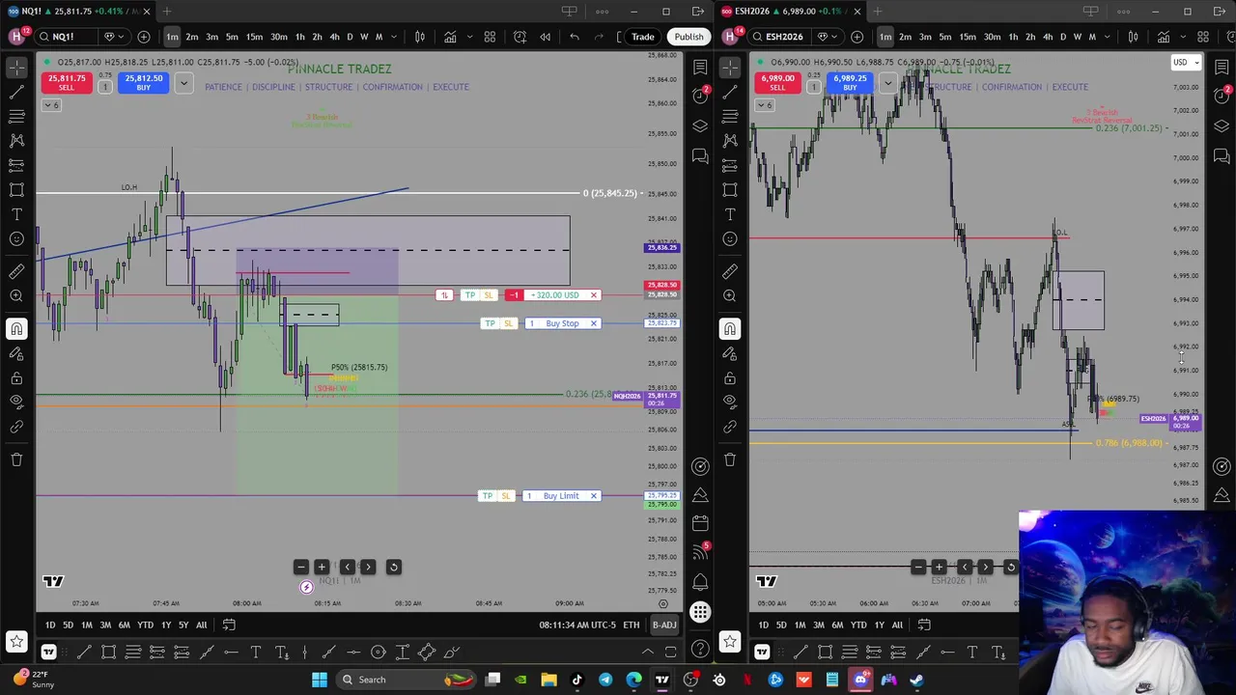Screen dimensions: 1236x695
Task: Toggle stay in drawing mode in NQ1! window
Action: coord(16,353)
